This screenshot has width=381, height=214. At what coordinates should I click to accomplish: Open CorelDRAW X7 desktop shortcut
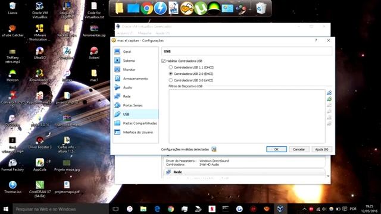click(x=40, y=189)
